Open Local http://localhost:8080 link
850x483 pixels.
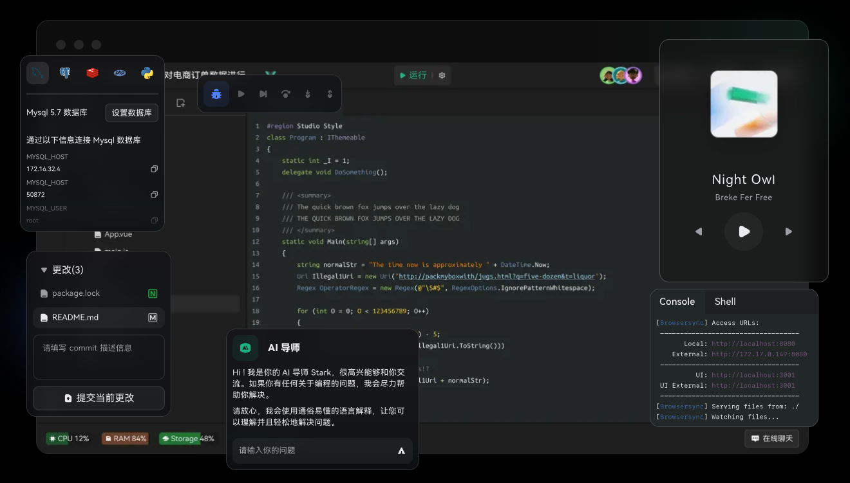tap(753, 344)
